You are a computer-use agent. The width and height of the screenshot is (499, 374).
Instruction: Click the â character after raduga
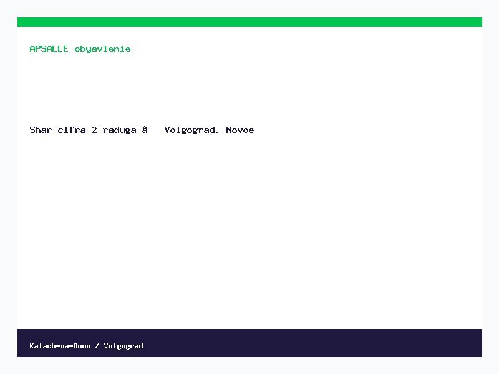pyautogui.click(x=145, y=130)
